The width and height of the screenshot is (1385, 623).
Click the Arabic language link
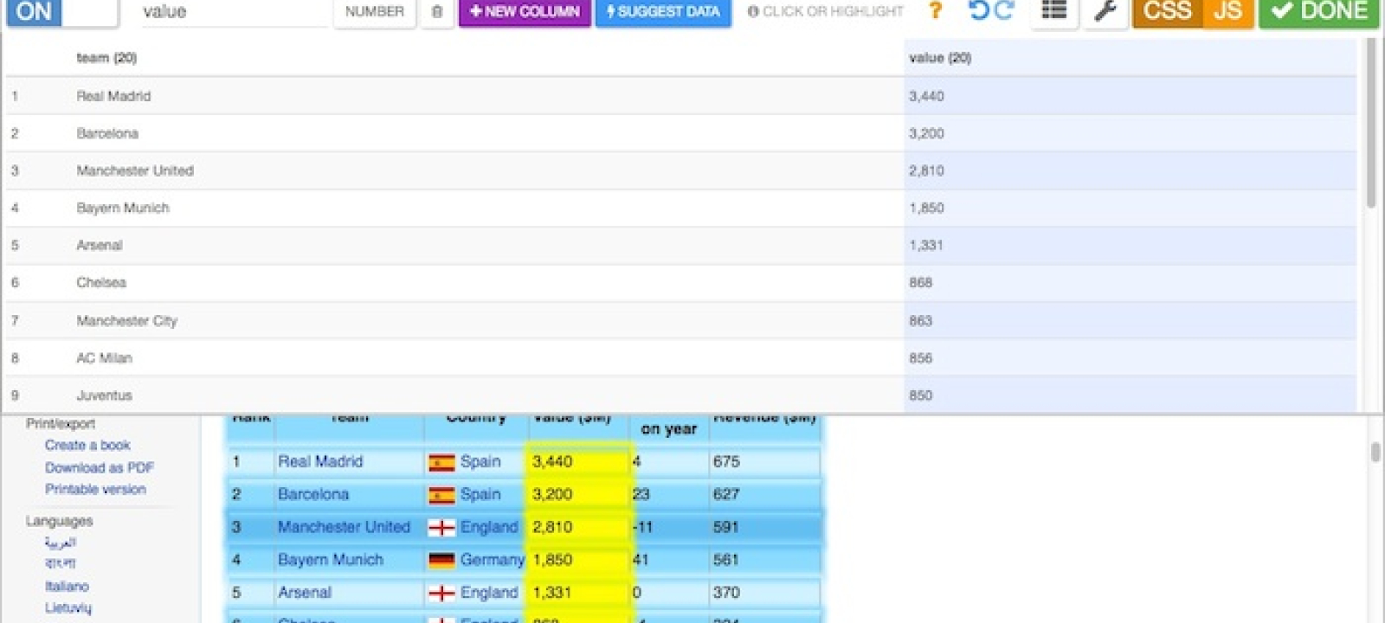coord(61,543)
